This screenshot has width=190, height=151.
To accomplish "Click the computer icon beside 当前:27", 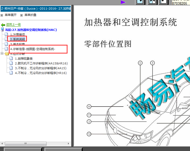I will [x=2, y=29].
